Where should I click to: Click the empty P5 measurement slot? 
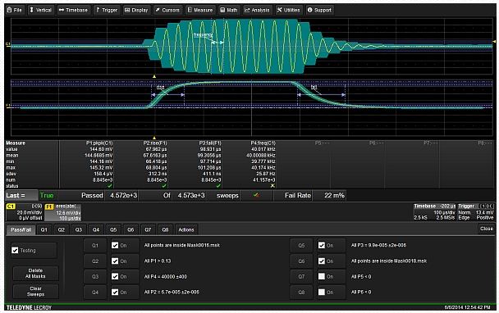[x=322, y=143]
